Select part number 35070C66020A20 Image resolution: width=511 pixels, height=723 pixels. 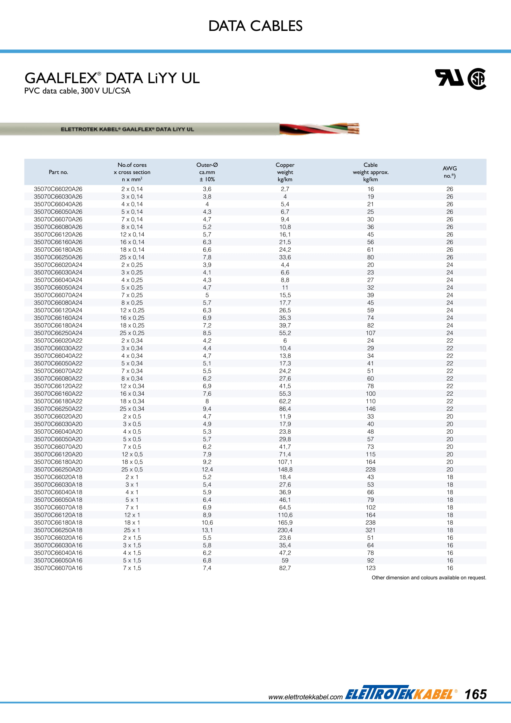pyautogui.click(x=58, y=416)
